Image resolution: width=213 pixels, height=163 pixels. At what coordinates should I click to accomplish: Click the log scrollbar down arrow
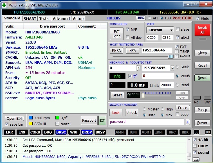189,159
